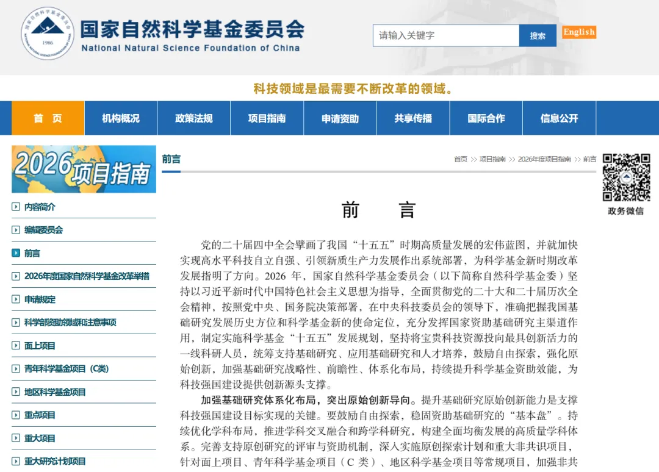Click arrow icon beside 地区科学基金项目
The image size is (659, 472).
[16, 392]
